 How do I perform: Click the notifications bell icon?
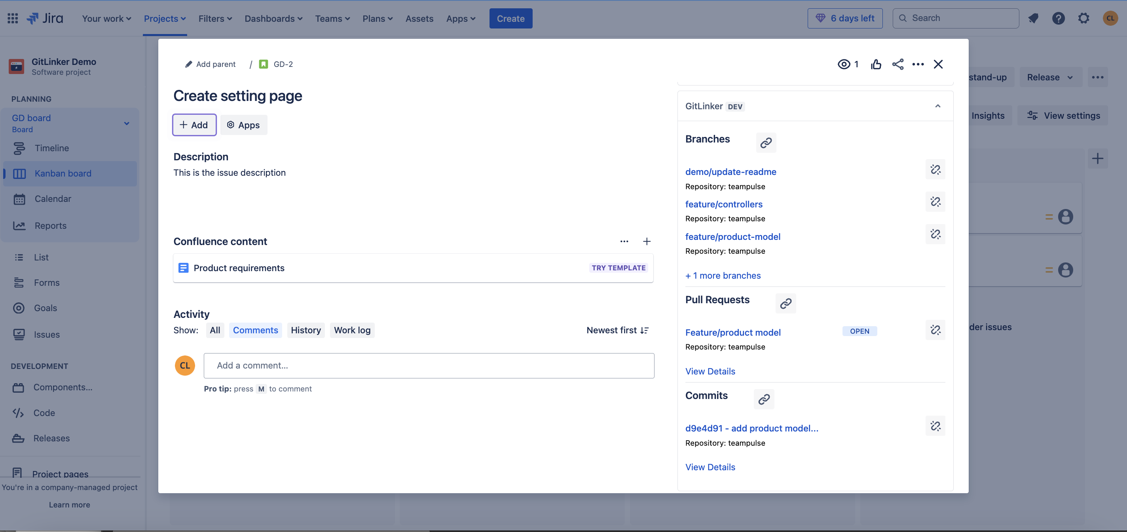(1033, 18)
